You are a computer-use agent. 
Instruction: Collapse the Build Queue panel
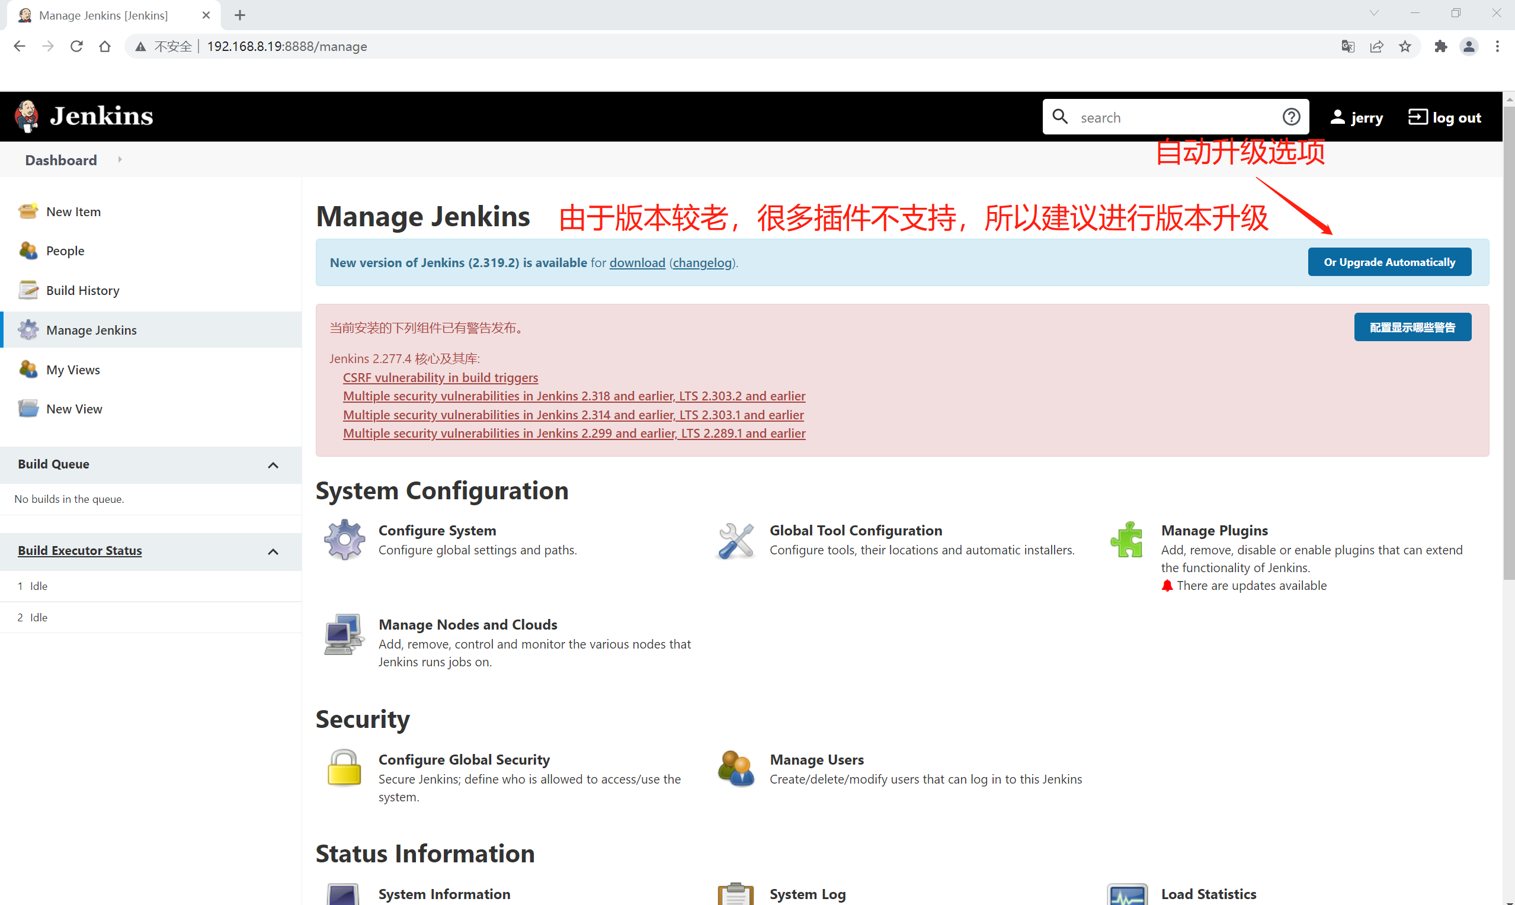(273, 465)
